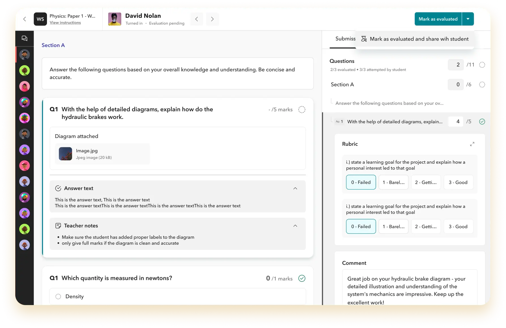Open the Mark as evaluated dropdown arrow

pos(468,19)
